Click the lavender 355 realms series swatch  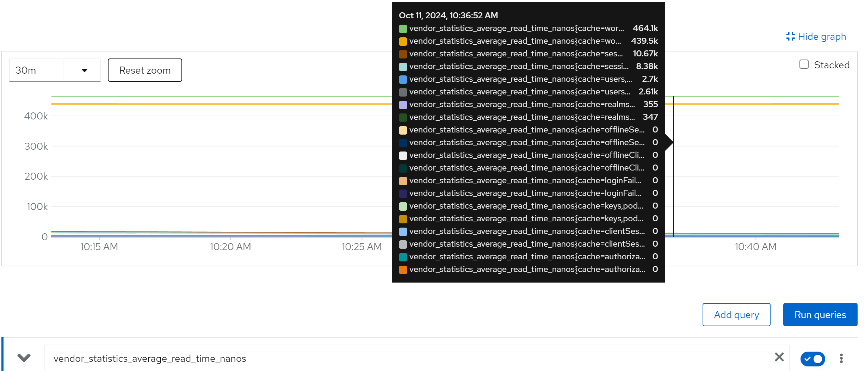[403, 105]
